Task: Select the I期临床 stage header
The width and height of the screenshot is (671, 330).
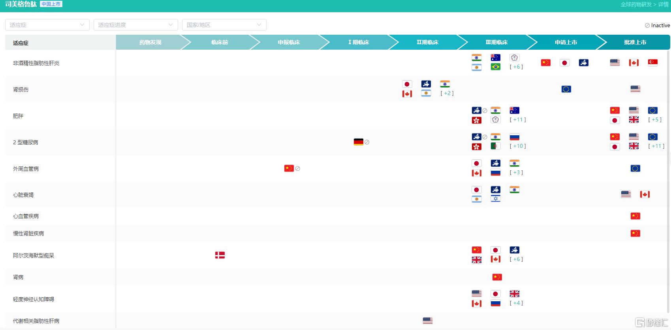Action: point(358,42)
